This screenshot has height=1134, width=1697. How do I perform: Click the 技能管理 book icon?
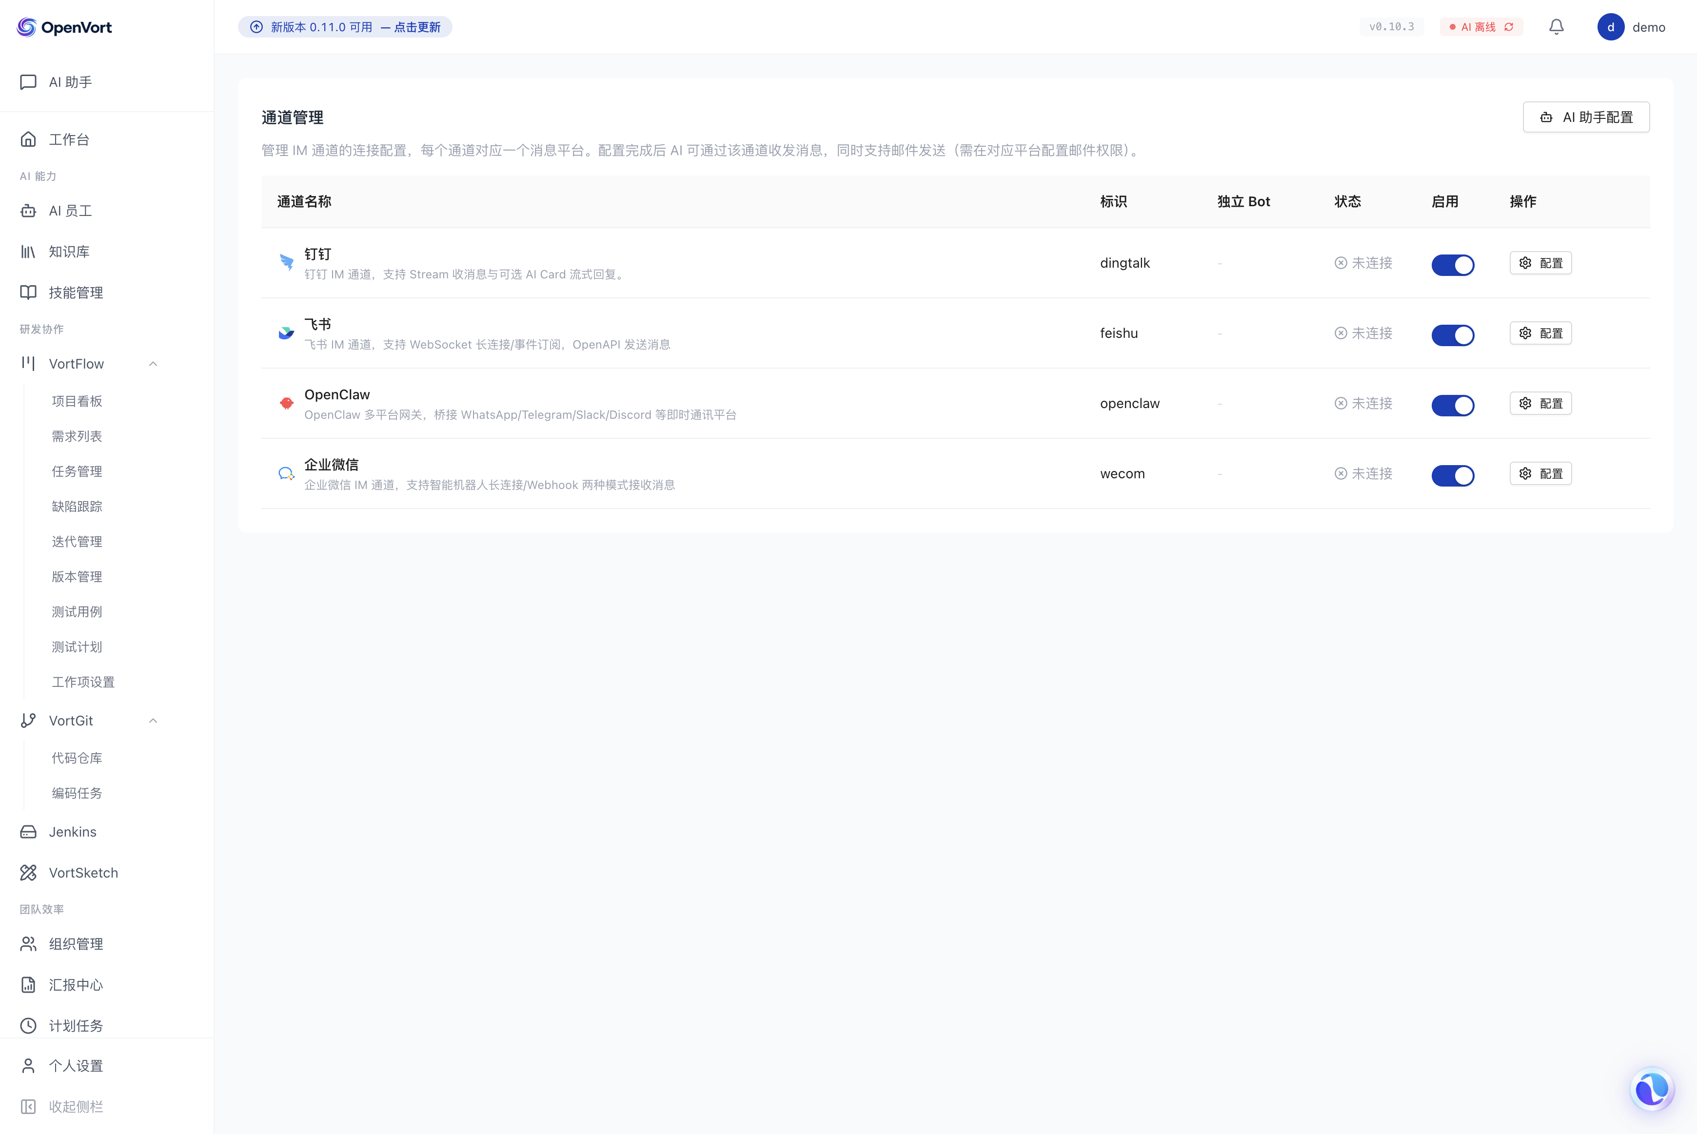click(28, 292)
